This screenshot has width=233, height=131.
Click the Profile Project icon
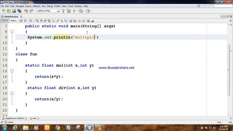(88, 11)
